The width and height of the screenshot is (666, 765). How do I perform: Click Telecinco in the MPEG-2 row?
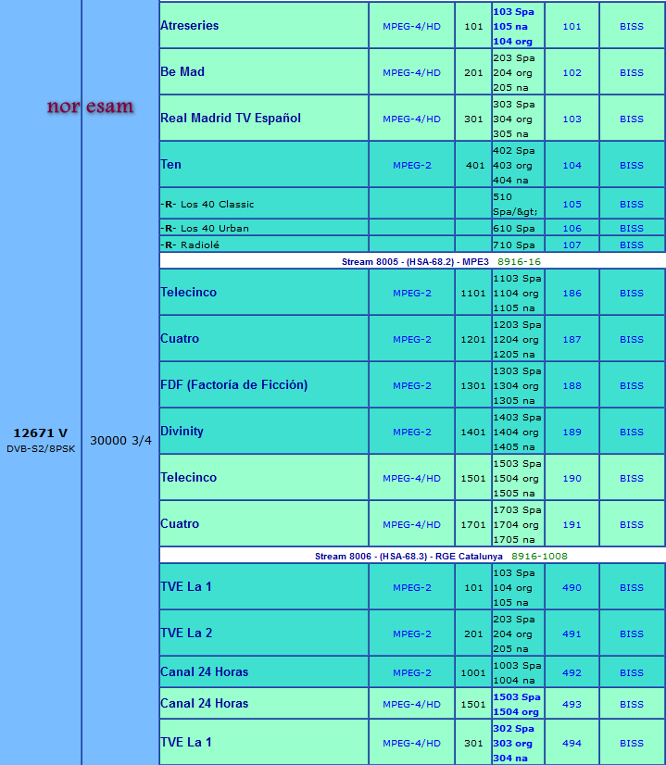click(188, 293)
